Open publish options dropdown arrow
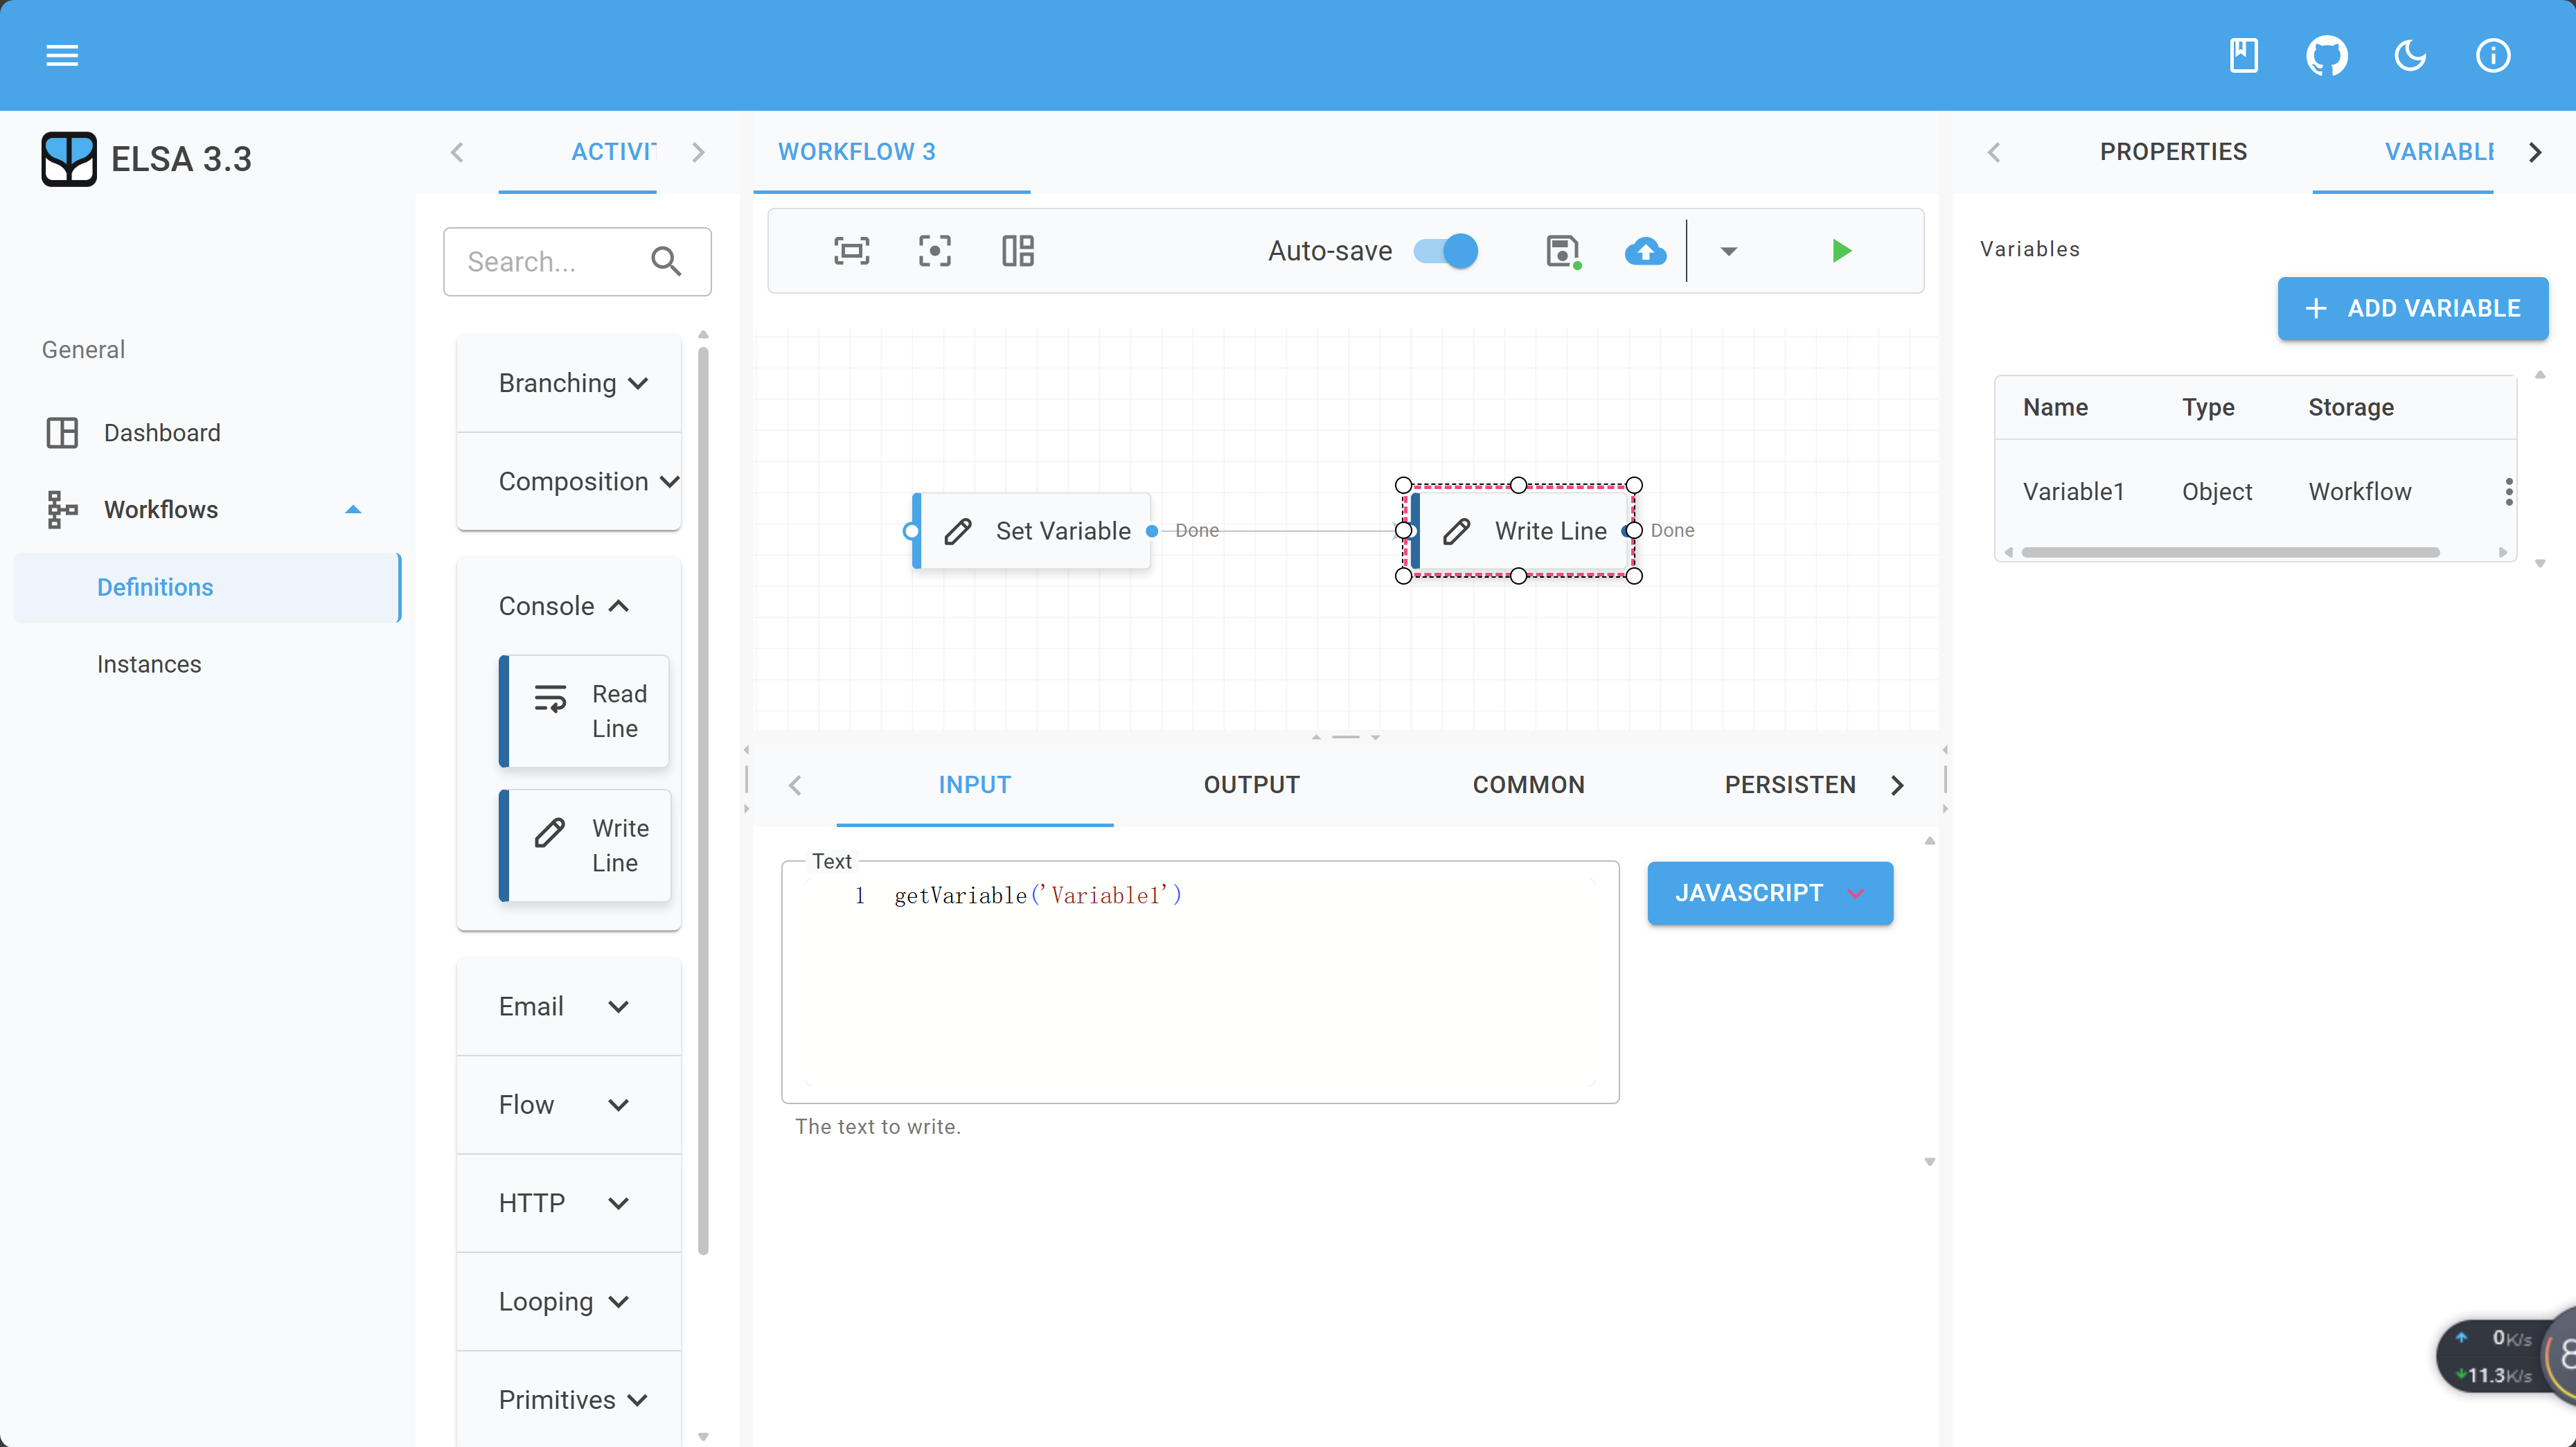2576x1447 pixels. click(x=1728, y=250)
